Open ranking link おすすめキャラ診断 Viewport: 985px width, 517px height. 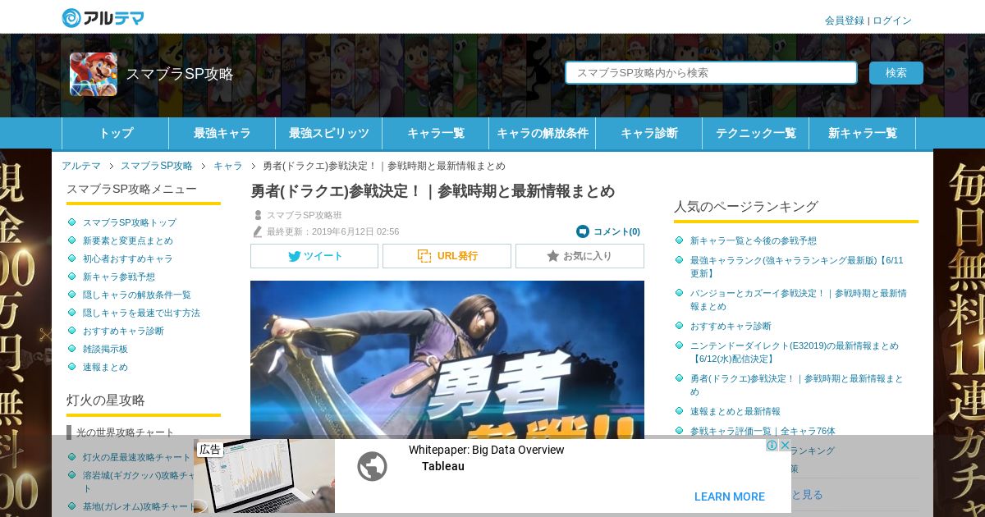click(x=731, y=326)
